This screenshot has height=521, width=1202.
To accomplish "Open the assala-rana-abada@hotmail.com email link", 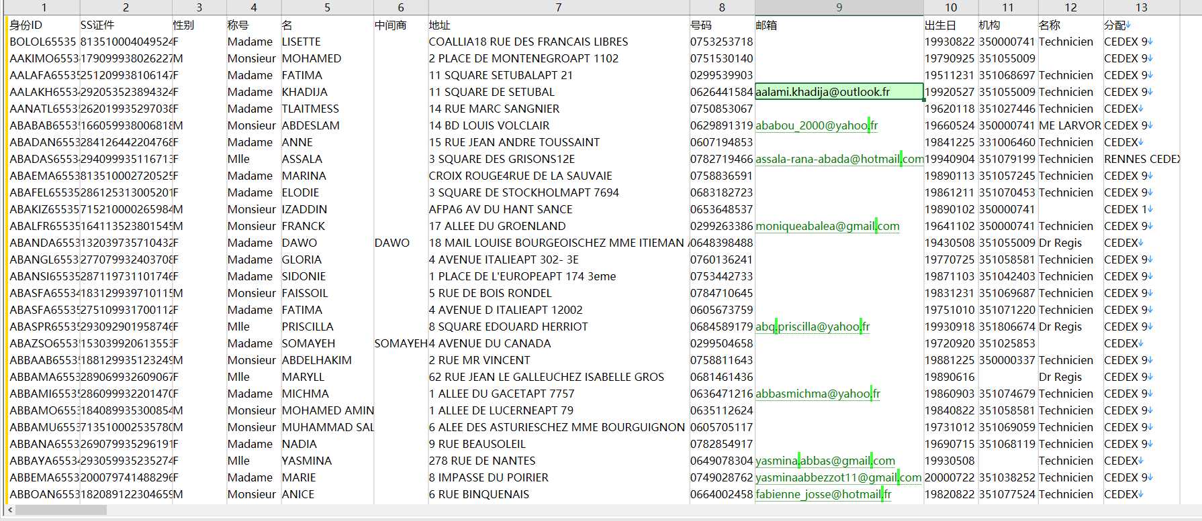I will [839, 159].
